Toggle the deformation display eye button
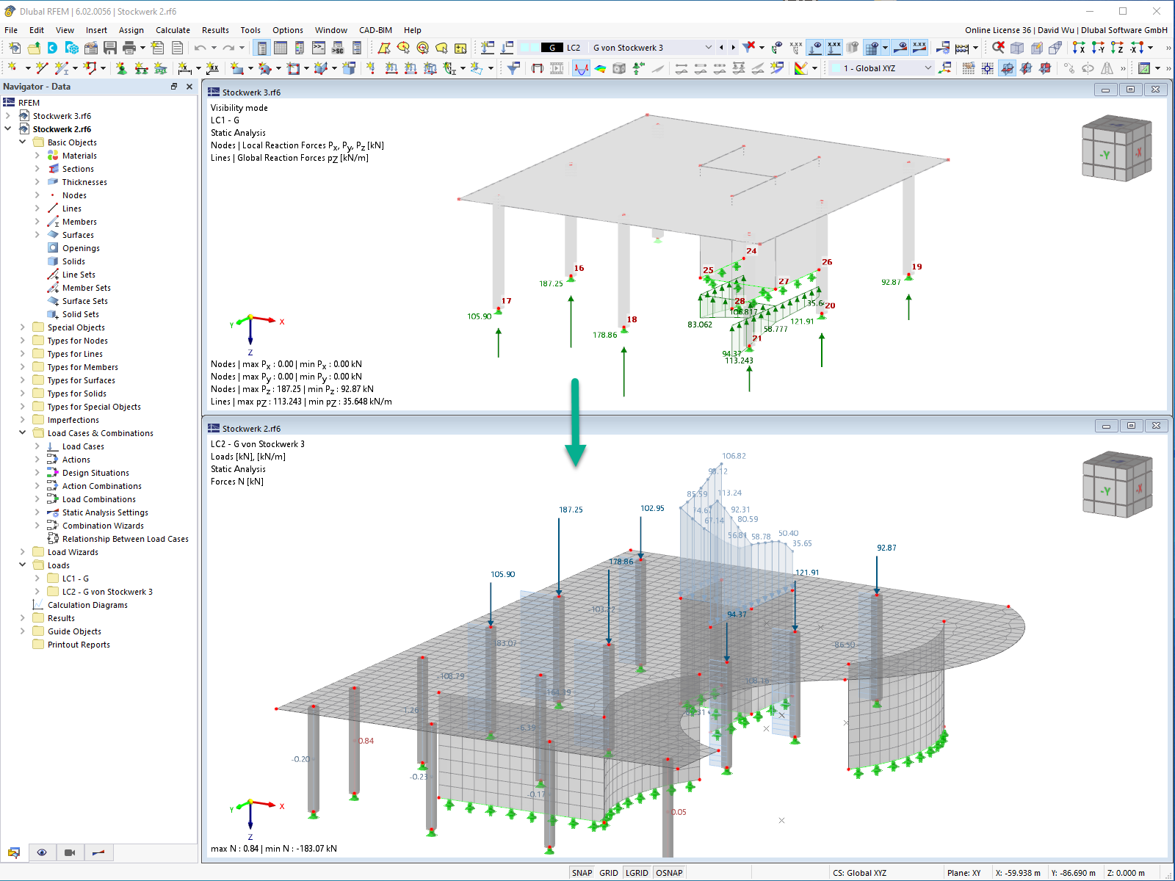Screen dimensions: 1175x881 click(x=900, y=48)
